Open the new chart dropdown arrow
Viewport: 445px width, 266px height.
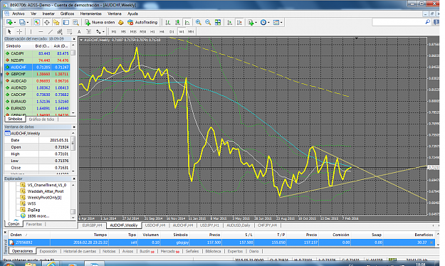[15, 22]
